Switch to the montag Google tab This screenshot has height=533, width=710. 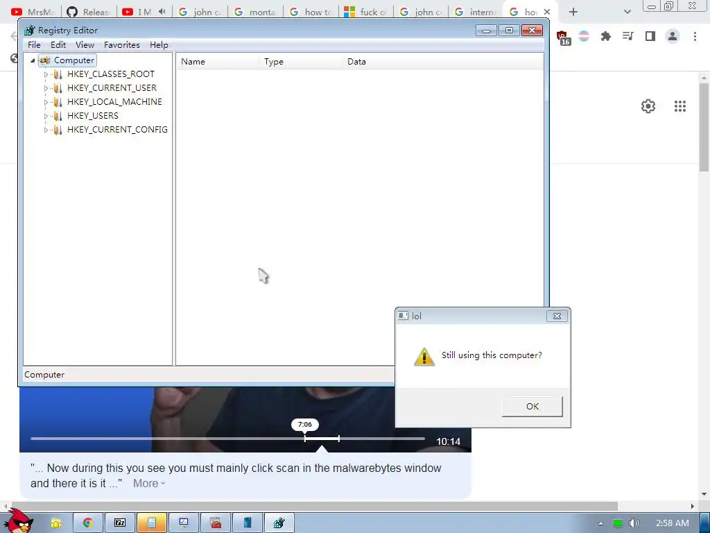point(255,12)
